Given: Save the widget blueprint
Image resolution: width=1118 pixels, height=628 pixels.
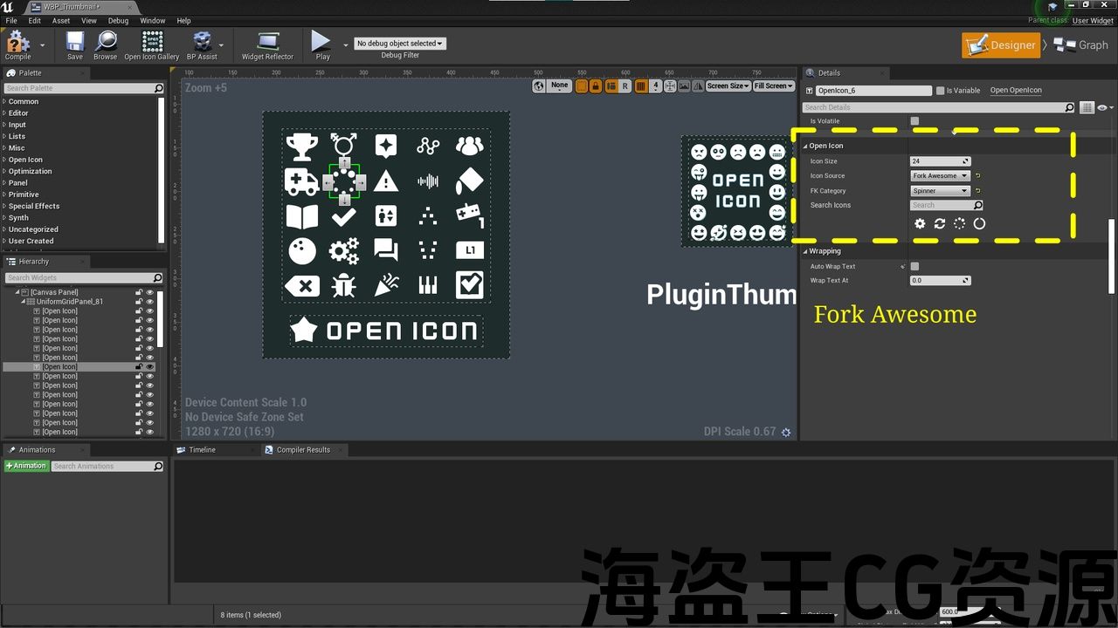Looking at the screenshot, I should (x=75, y=44).
